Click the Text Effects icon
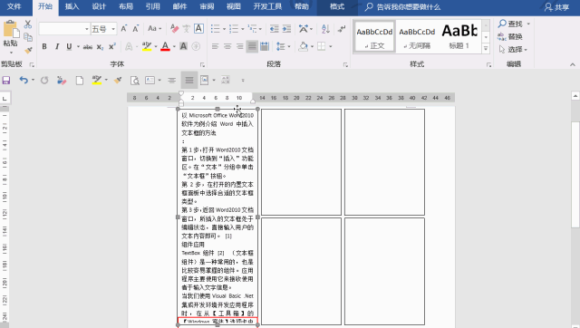 pyautogui.click(x=129, y=46)
